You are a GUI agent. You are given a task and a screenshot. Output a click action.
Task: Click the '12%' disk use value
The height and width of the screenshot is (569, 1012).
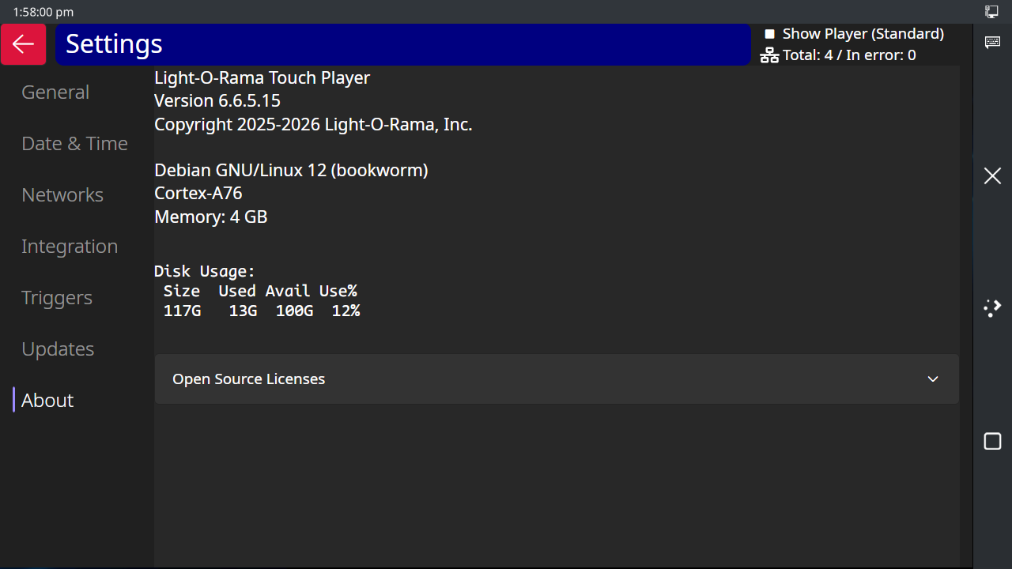[346, 311]
